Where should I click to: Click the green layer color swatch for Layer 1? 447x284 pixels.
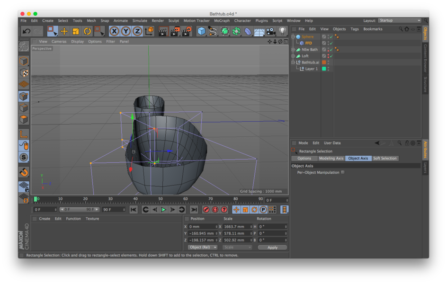pos(324,69)
